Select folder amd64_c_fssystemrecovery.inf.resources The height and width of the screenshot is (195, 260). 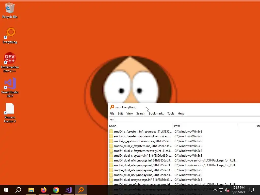coord(142,136)
